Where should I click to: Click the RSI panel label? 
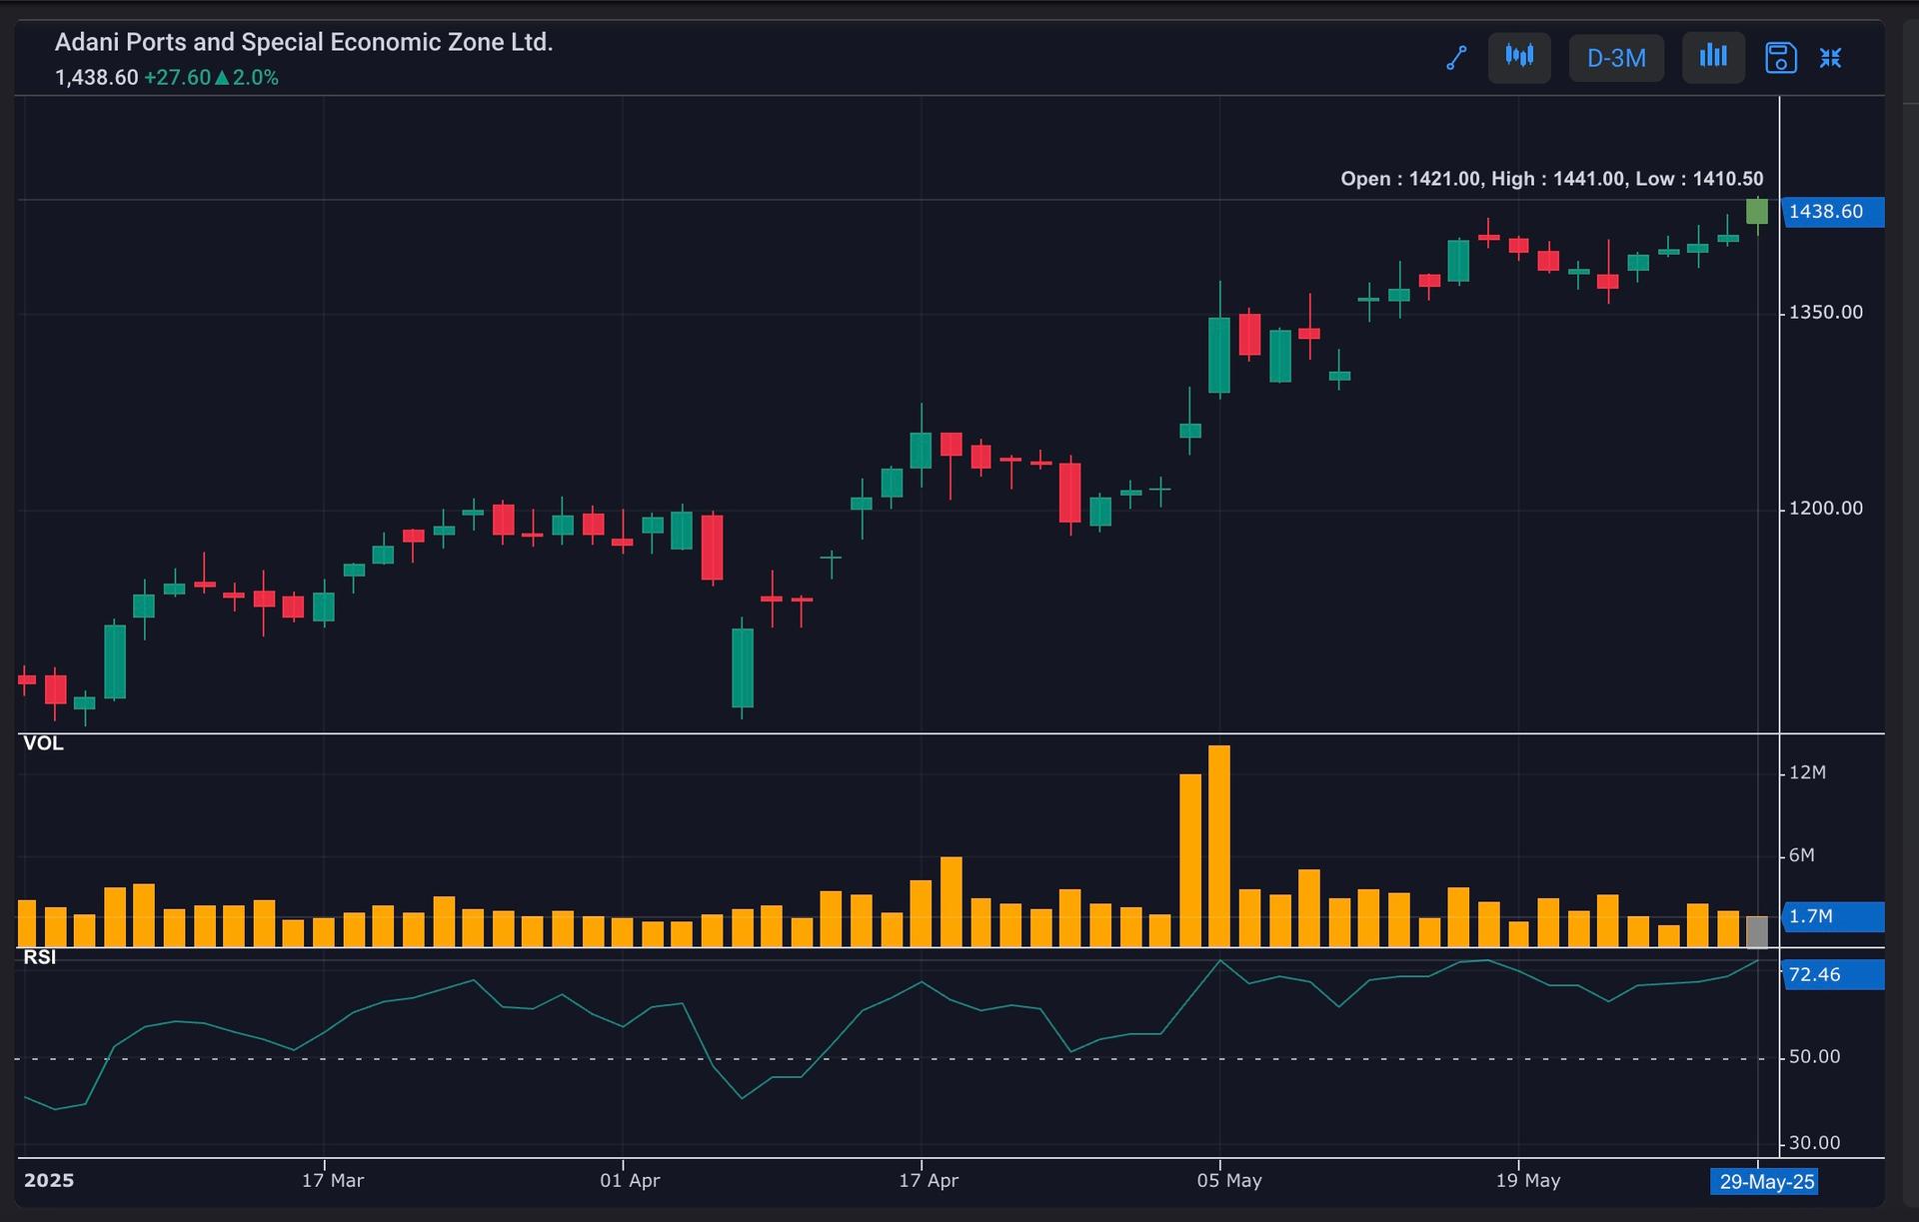coord(40,957)
